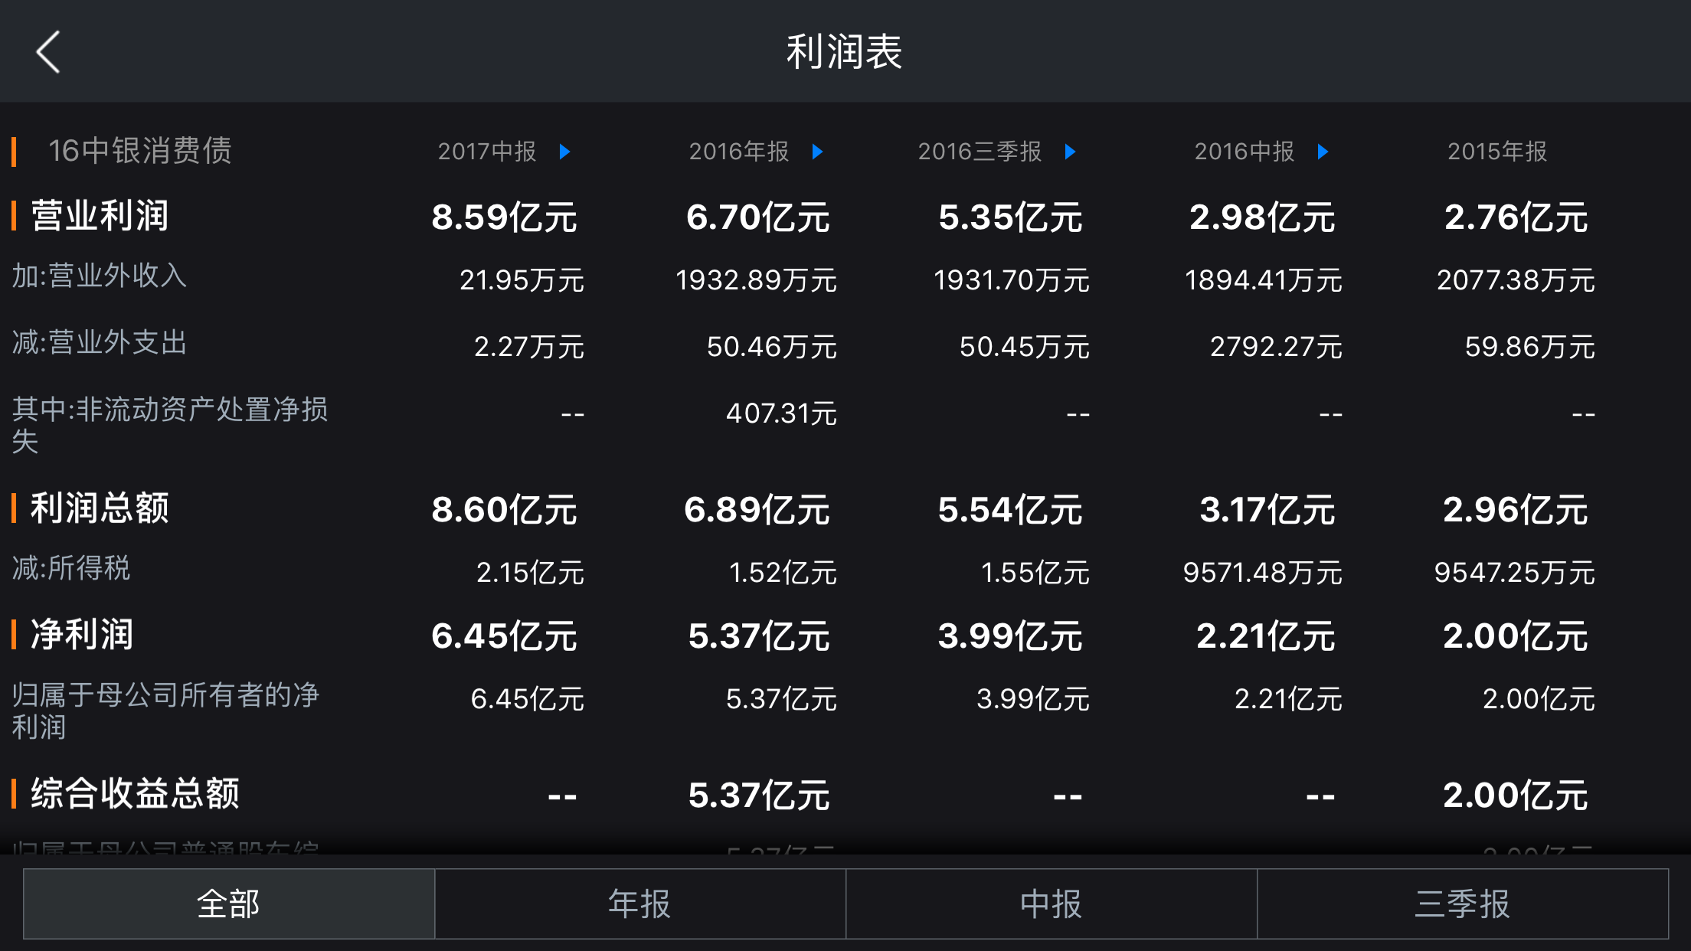The width and height of the screenshot is (1691, 951).
Task: Tap the back arrow icon
Action: coord(48,52)
